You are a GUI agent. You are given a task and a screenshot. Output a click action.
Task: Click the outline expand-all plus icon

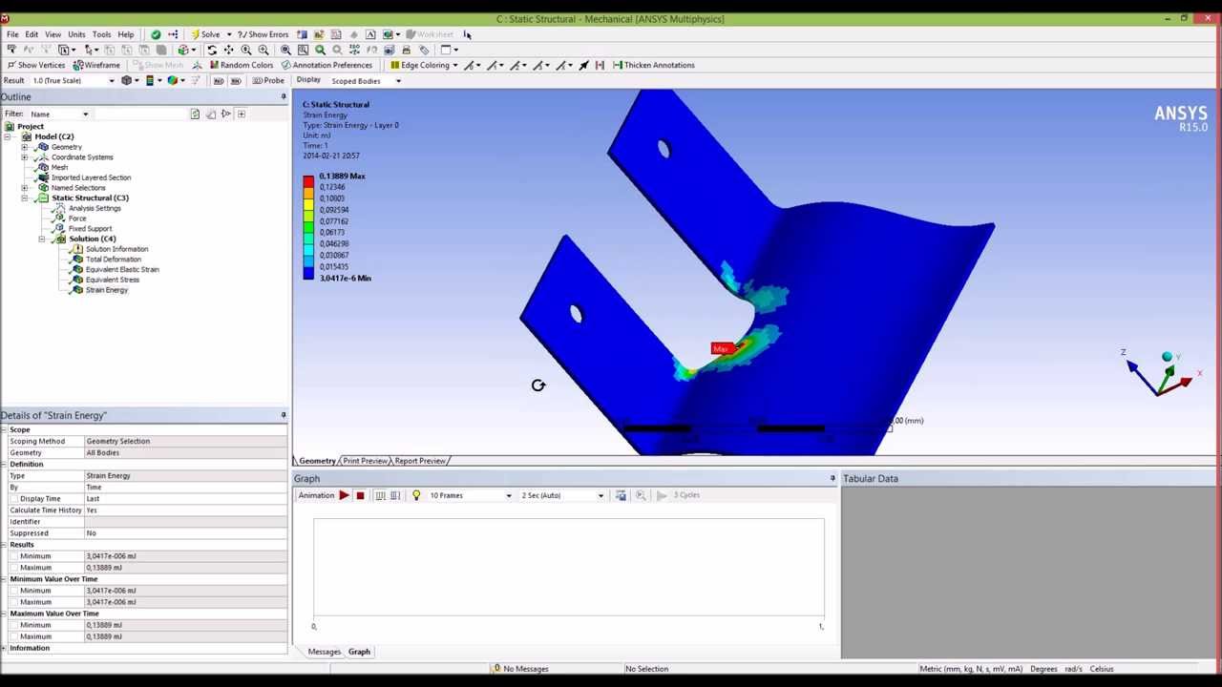click(242, 114)
